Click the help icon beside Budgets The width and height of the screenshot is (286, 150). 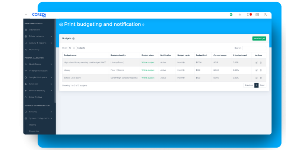click(73, 38)
